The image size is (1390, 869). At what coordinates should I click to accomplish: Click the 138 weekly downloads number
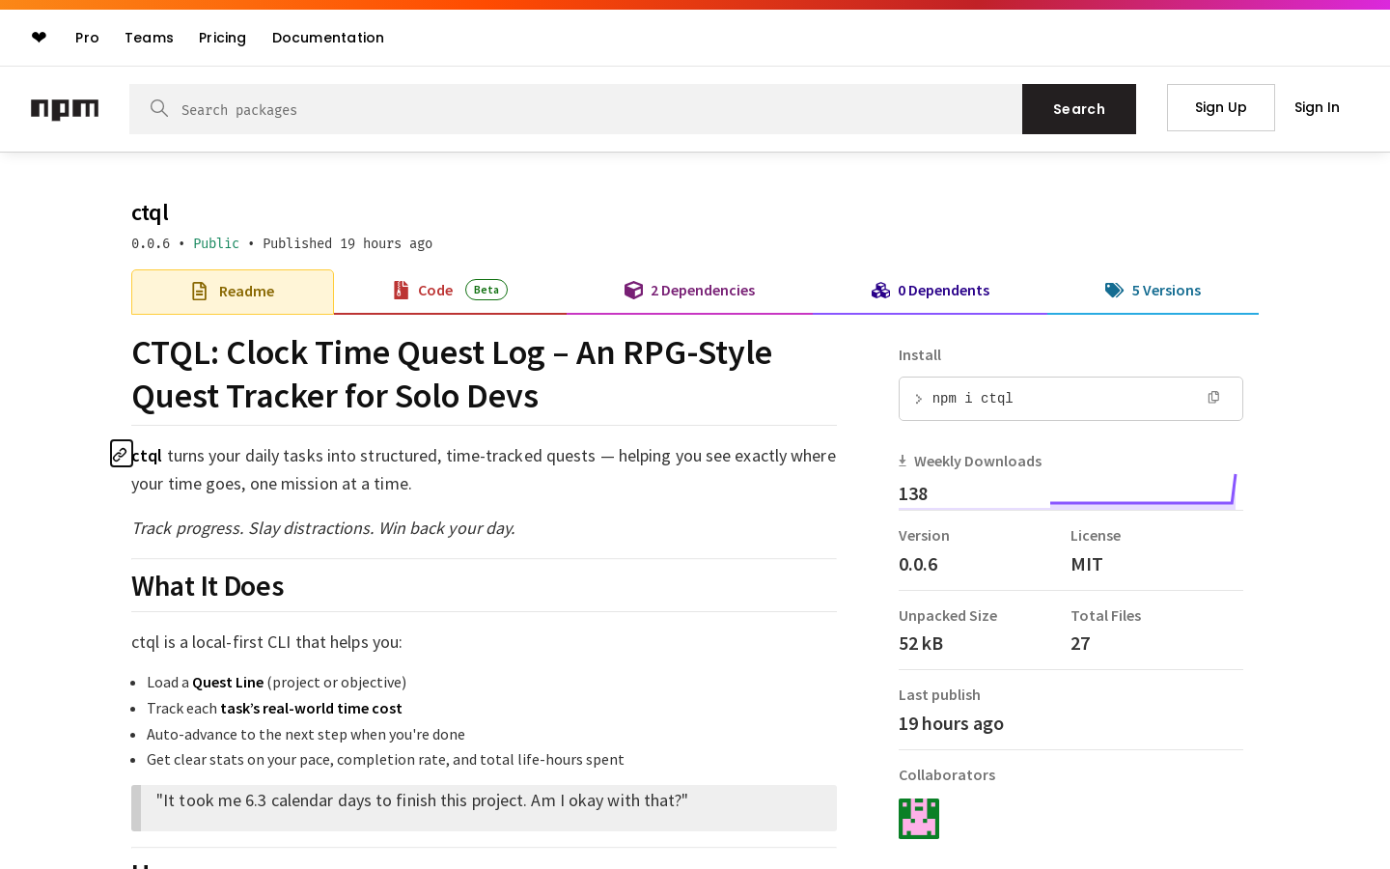tap(913, 494)
